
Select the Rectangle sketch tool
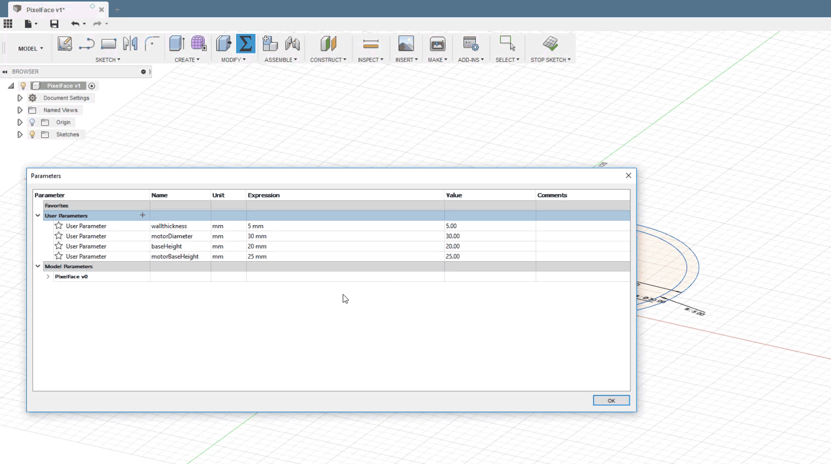pyautogui.click(x=108, y=44)
